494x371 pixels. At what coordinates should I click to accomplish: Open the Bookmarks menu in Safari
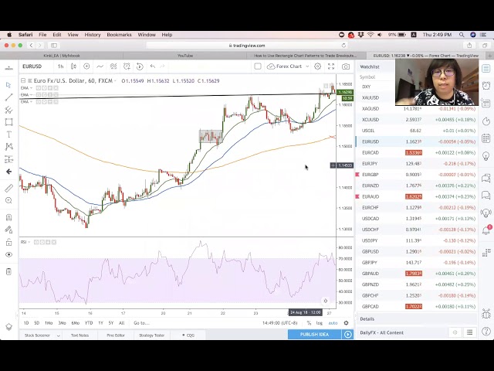pos(119,35)
